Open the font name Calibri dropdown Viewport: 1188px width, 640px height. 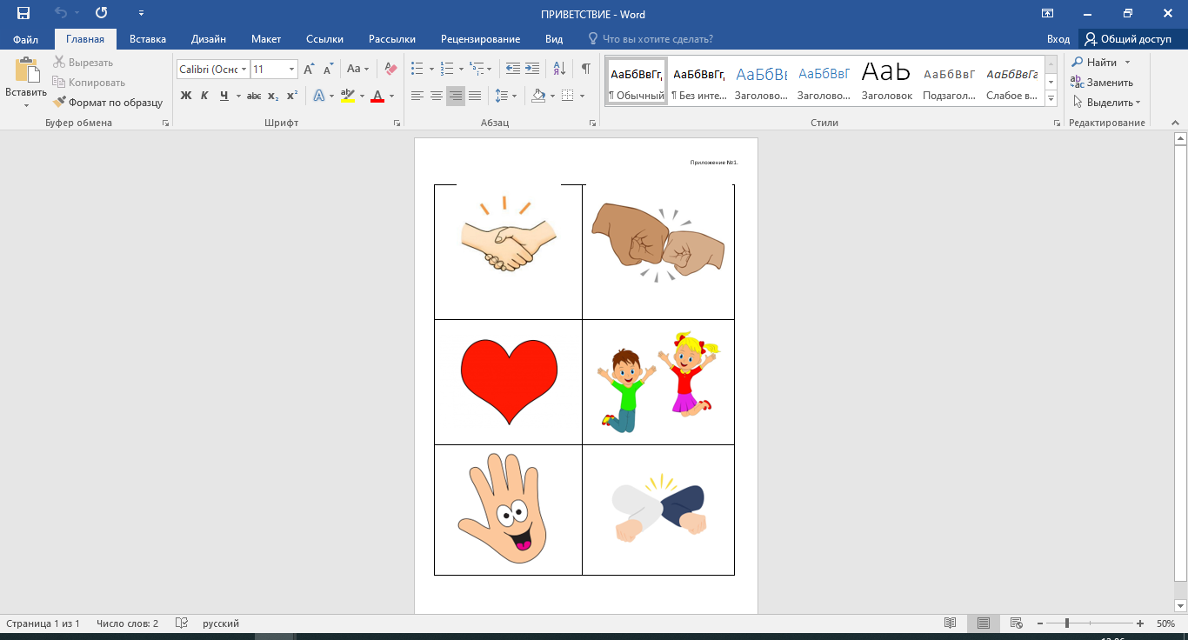pyautogui.click(x=244, y=69)
